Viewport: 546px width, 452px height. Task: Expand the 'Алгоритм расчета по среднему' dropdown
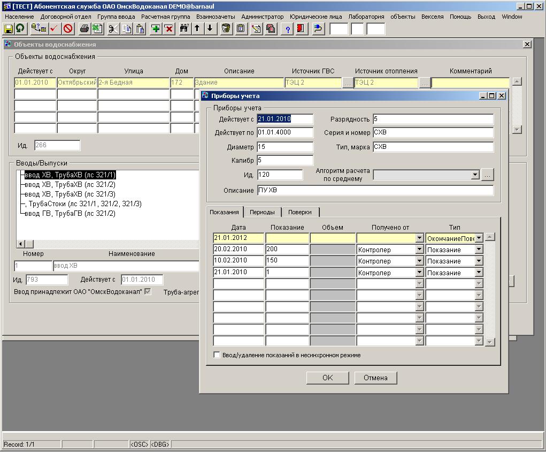point(475,175)
